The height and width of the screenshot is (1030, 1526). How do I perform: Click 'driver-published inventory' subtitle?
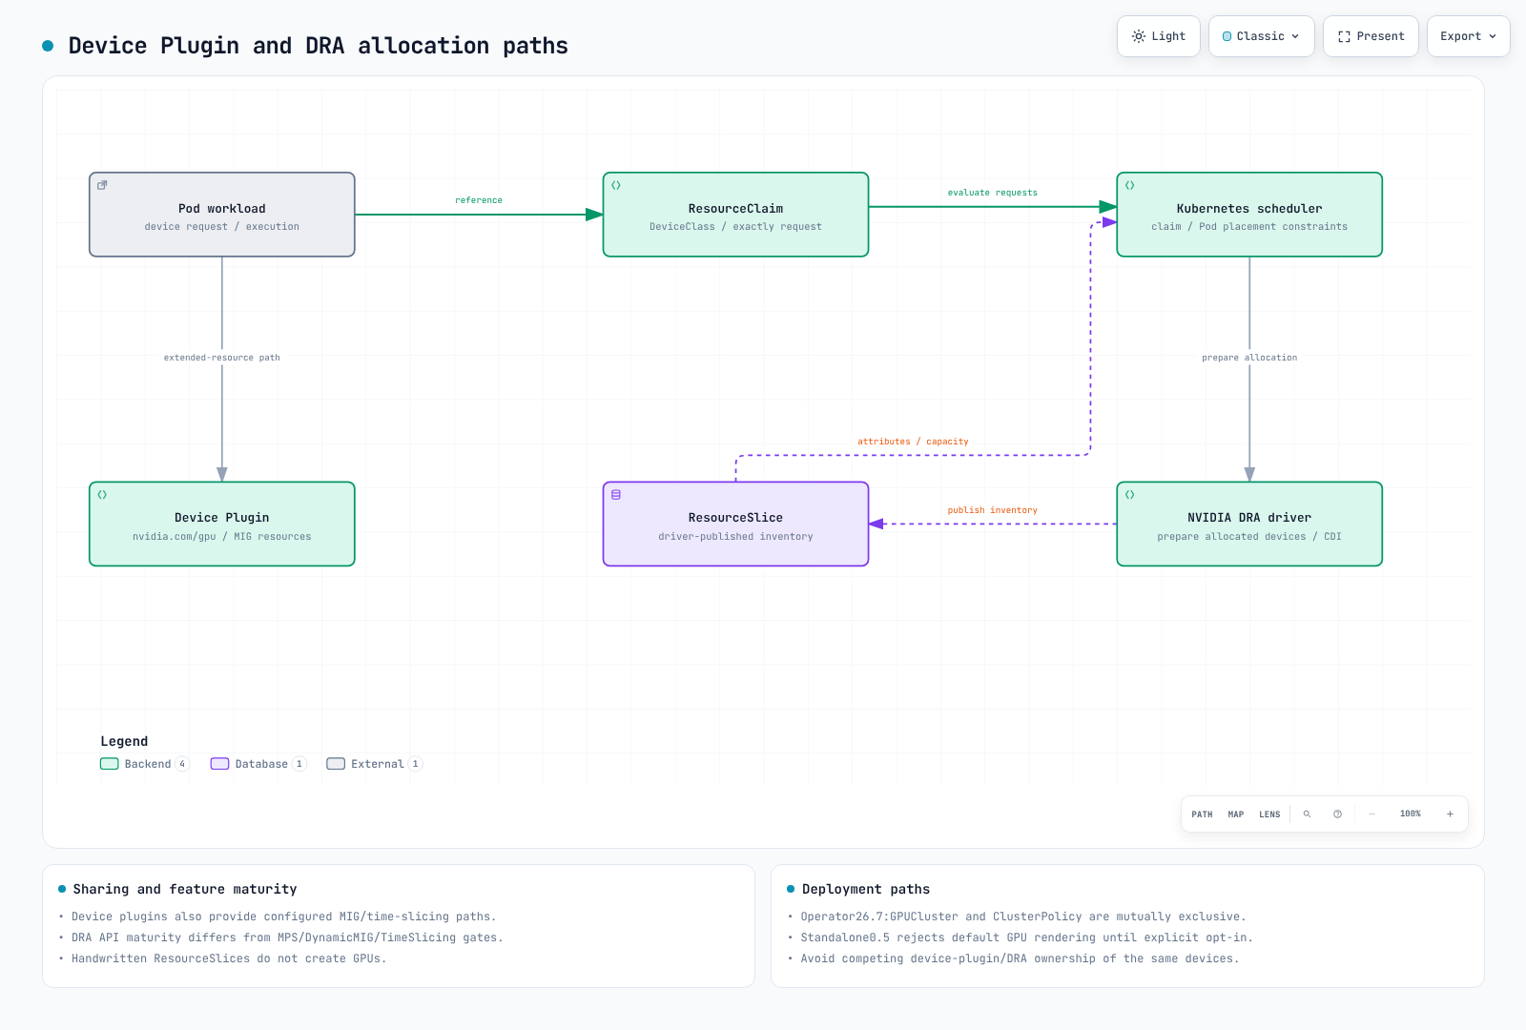pos(735,537)
